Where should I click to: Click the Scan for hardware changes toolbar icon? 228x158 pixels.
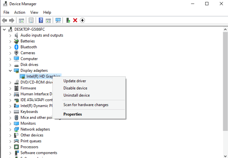click(x=58, y=20)
